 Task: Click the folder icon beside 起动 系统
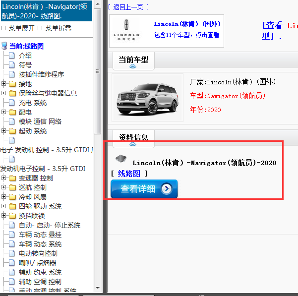click(12, 131)
